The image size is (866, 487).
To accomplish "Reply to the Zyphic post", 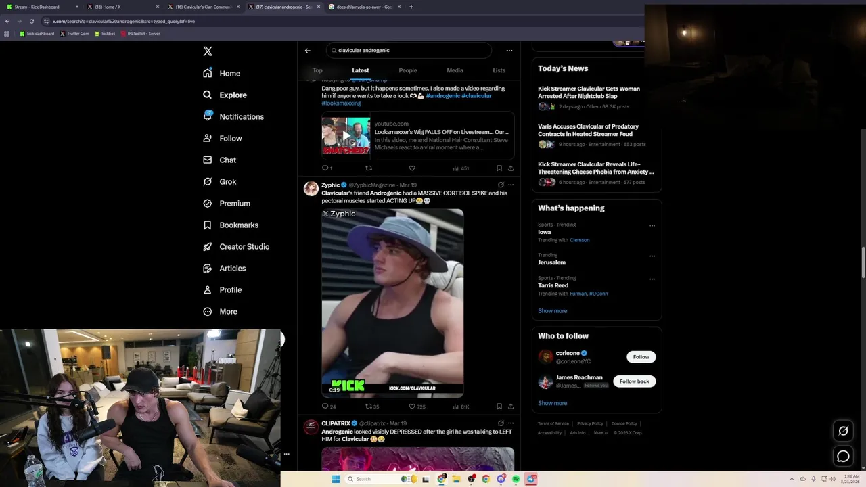I will tap(328, 407).
